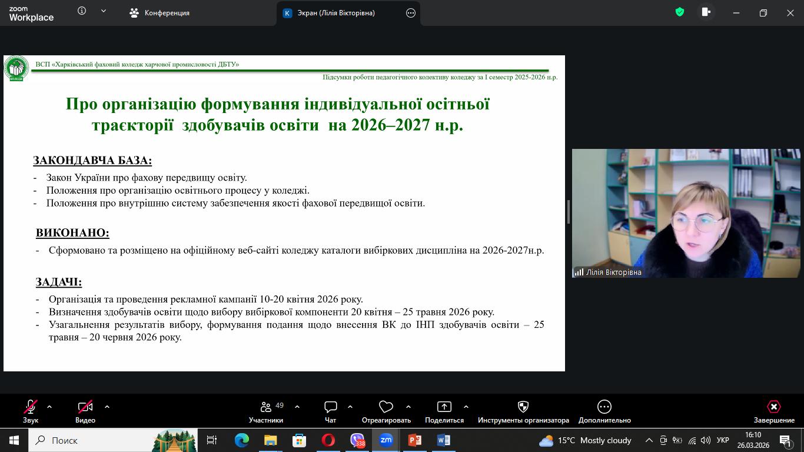Expand share options arrow beside Поделиться
804x452 pixels.
(x=466, y=407)
